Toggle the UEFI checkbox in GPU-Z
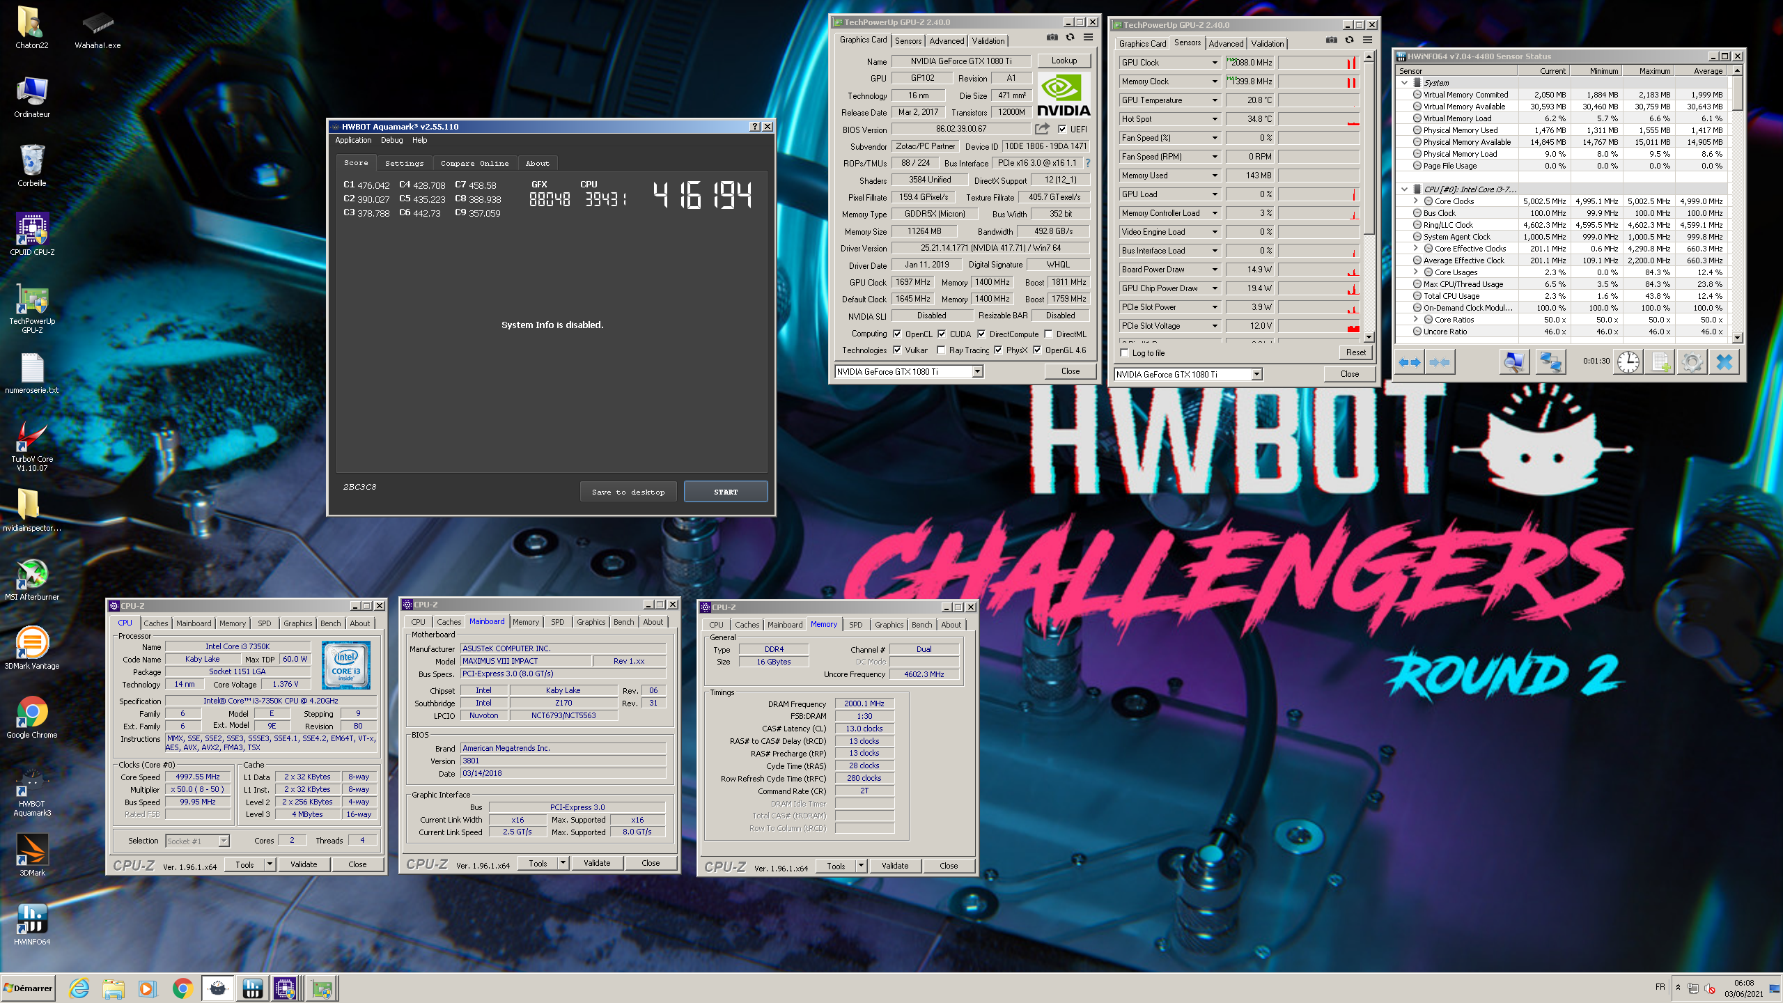This screenshot has width=1783, height=1003. point(1062,129)
